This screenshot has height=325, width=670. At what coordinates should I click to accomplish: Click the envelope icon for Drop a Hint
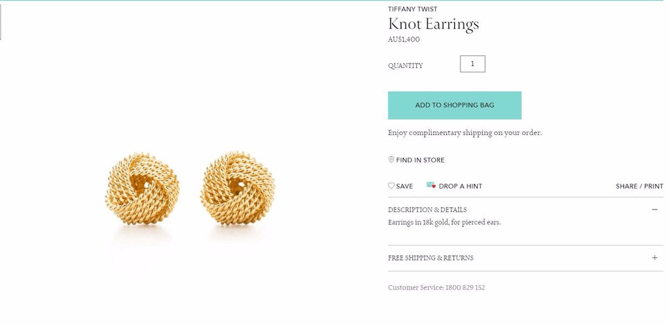pyautogui.click(x=431, y=185)
